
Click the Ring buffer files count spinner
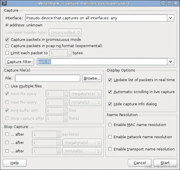tap(57, 111)
